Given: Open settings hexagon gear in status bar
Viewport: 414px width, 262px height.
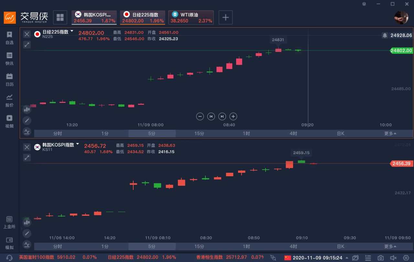Looking at the screenshot, I should click(406, 258).
